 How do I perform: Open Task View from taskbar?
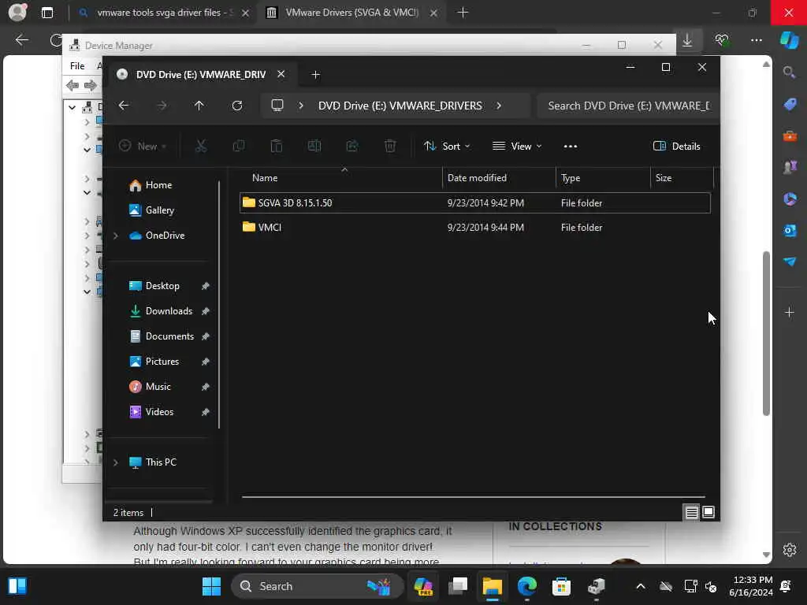[x=458, y=586]
